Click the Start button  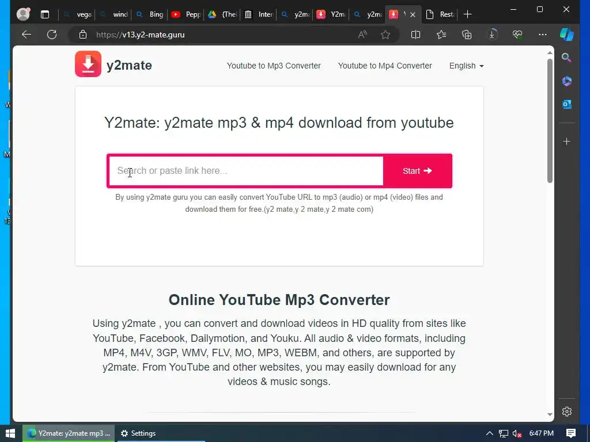click(417, 171)
